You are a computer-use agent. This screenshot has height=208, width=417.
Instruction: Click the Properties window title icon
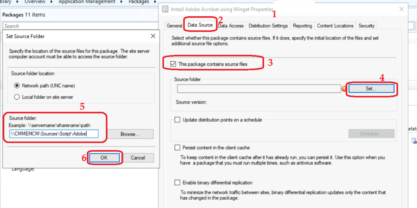(165, 9)
